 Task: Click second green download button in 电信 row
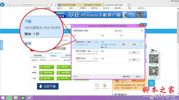64,67
